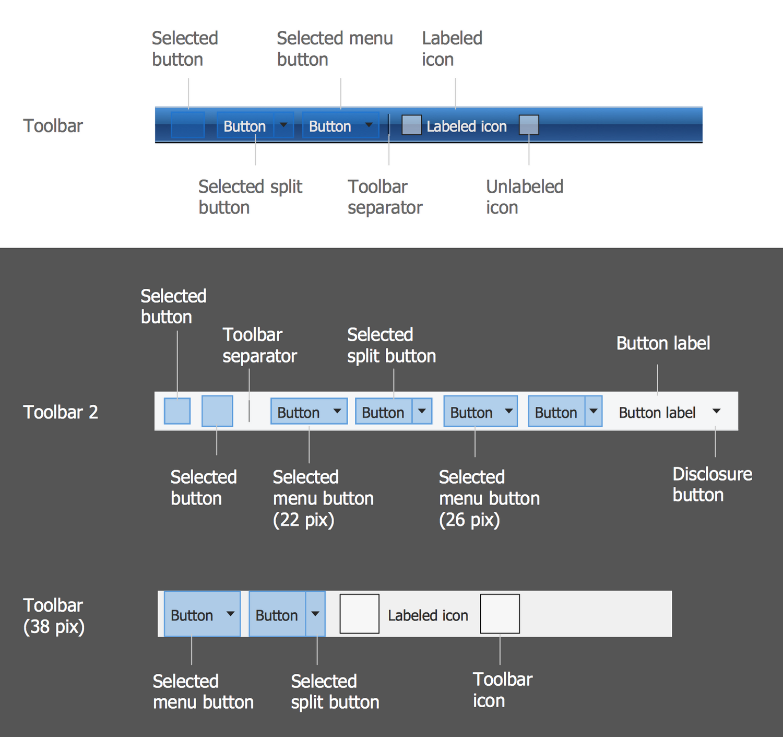Click the 'Button label' text in Toolbar 2
The height and width of the screenshot is (737, 783).
pyautogui.click(x=657, y=413)
